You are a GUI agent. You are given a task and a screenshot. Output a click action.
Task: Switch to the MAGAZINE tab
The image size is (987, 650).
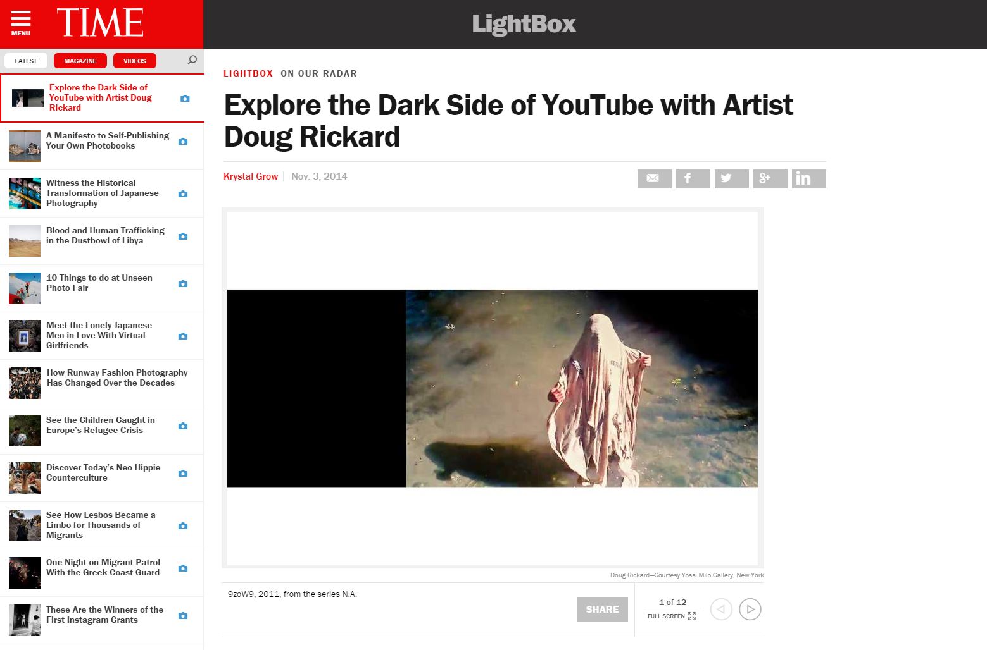[80, 61]
